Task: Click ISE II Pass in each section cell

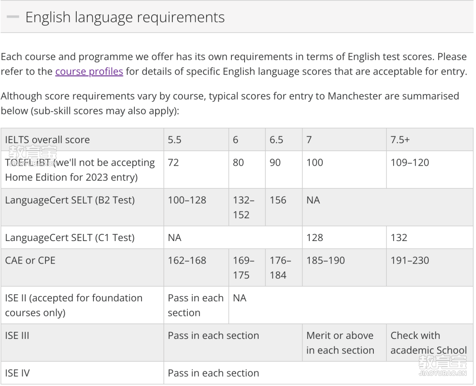Action: (196, 305)
